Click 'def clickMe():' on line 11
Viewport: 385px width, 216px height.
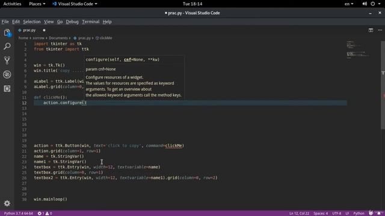(51, 97)
